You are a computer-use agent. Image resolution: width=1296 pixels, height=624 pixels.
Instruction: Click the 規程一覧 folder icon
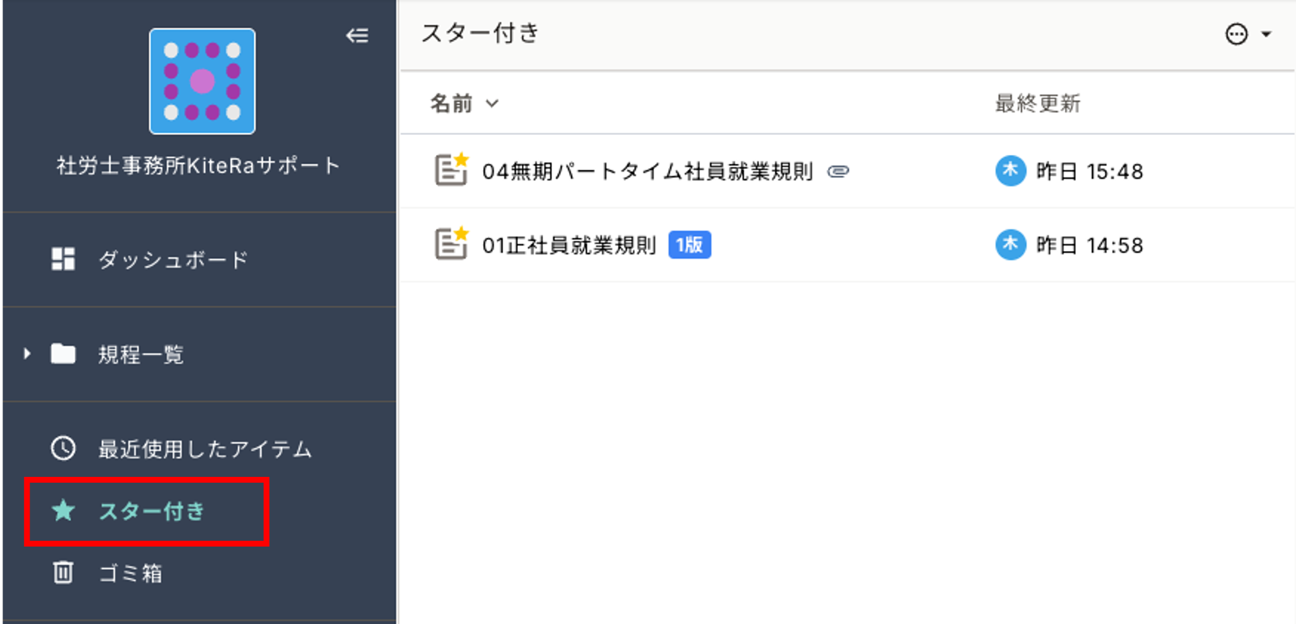(x=63, y=354)
